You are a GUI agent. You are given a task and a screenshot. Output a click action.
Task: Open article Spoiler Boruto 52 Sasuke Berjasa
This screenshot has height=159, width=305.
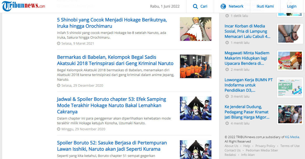tap(112, 146)
